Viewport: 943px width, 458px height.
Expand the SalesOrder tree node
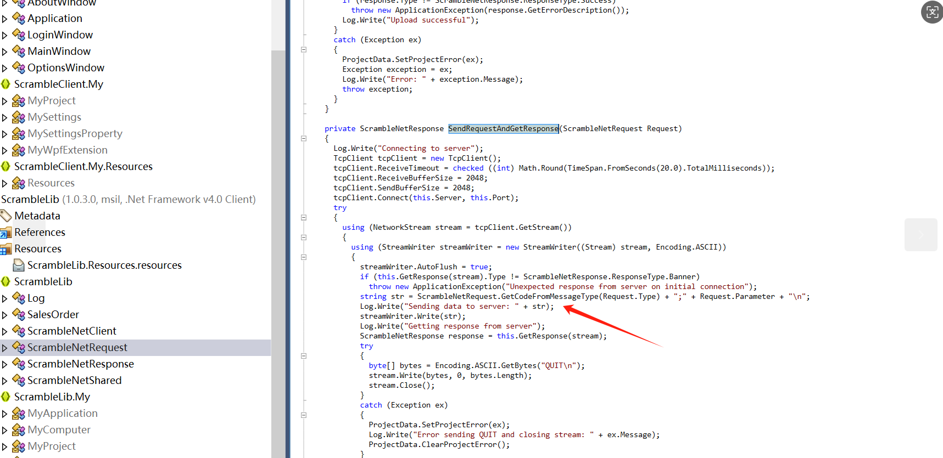click(x=4, y=315)
